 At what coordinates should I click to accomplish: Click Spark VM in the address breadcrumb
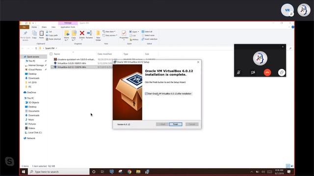pyautogui.click(x=50, y=48)
